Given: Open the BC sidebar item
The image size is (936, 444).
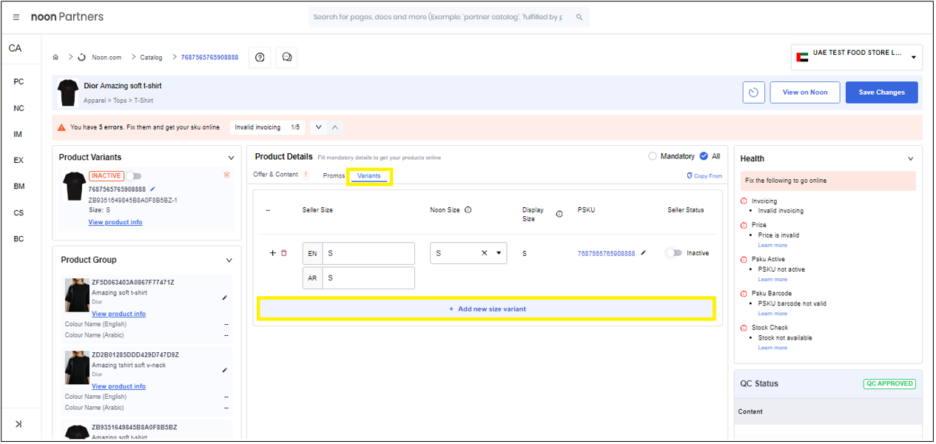Looking at the screenshot, I should pos(18,239).
